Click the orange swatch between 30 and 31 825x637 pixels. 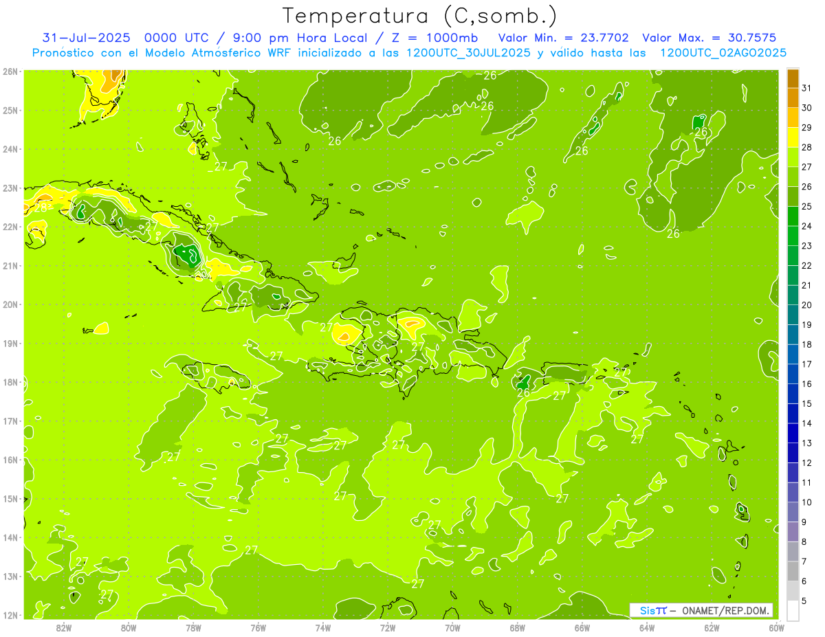(x=793, y=98)
